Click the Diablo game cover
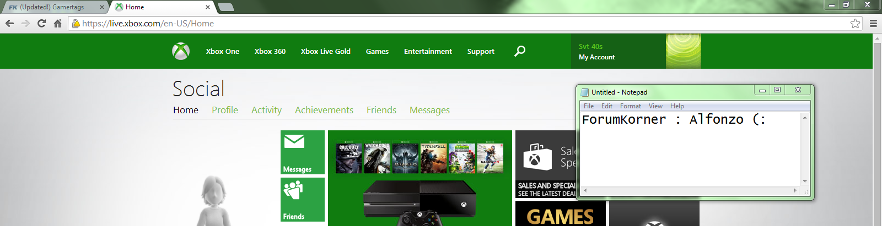Screen dimensions: 882x226 point(406,158)
